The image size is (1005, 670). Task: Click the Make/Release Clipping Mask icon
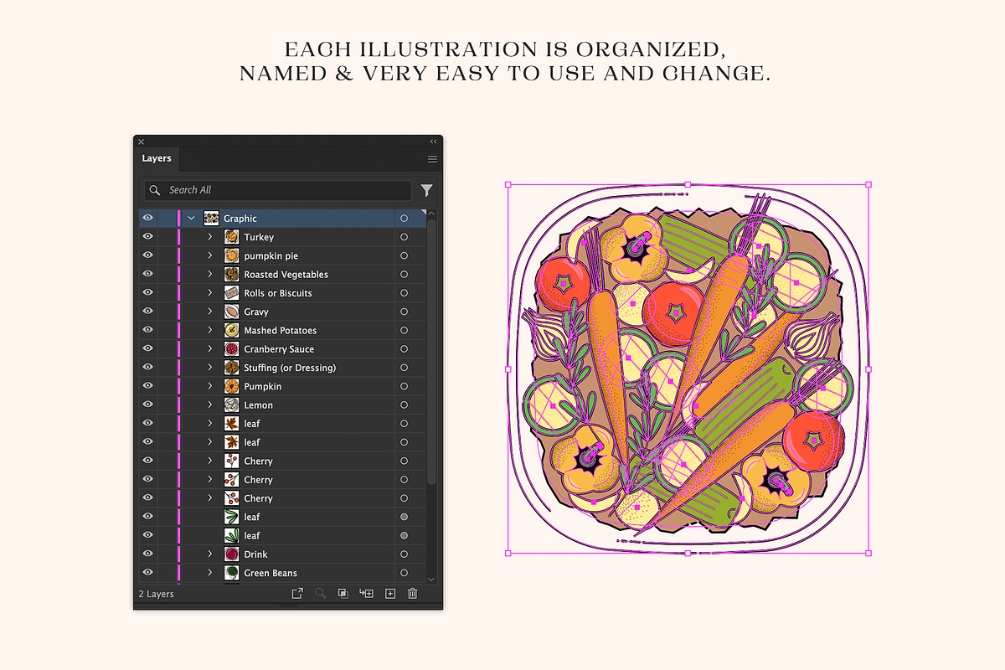[343, 594]
